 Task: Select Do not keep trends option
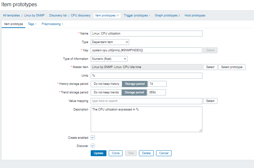tap(106, 92)
